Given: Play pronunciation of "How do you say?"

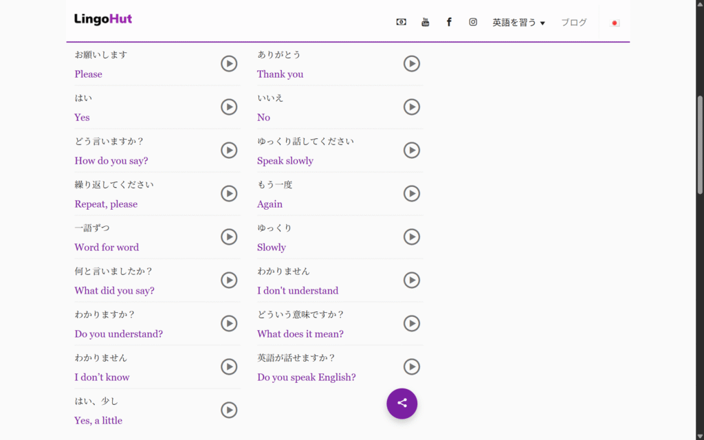Looking at the screenshot, I should click(x=229, y=151).
